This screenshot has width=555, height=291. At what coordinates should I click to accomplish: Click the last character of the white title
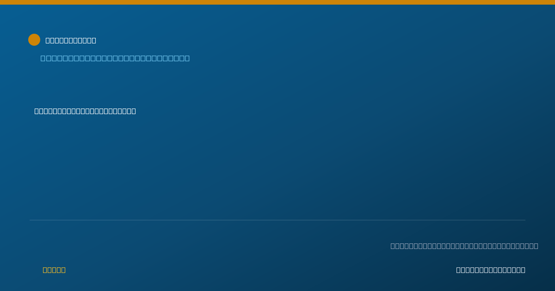tap(94, 40)
